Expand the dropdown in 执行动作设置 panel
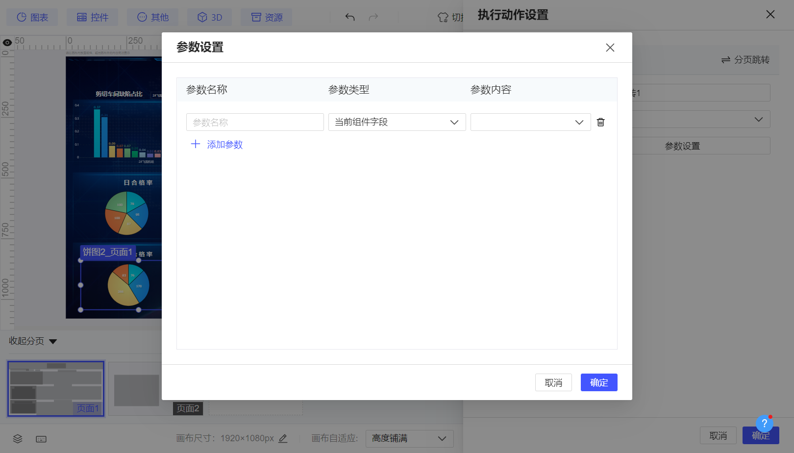 pos(701,119)
